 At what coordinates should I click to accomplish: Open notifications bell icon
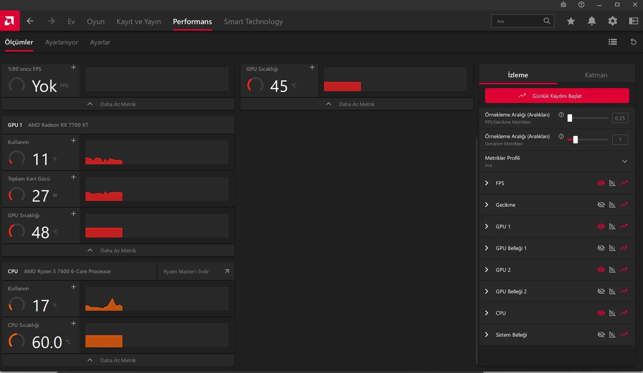pyautogui.click(x=592, y=21)
